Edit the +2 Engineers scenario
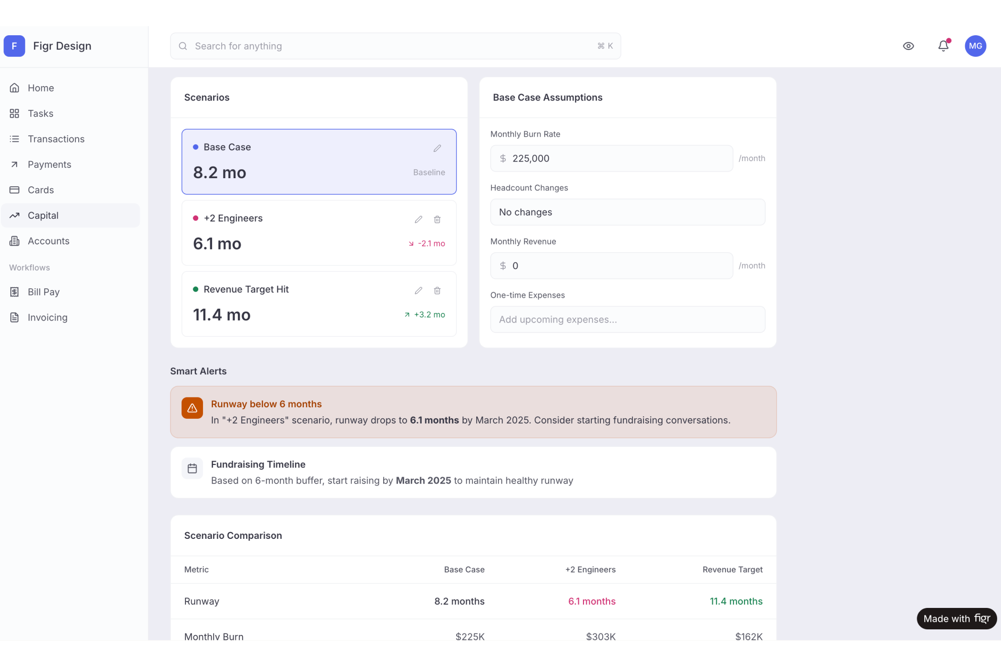 pos(419,219)
